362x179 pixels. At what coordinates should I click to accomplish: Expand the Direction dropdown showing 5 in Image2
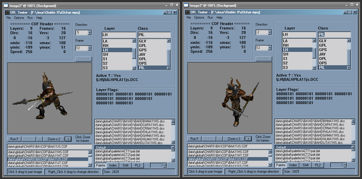90,33
